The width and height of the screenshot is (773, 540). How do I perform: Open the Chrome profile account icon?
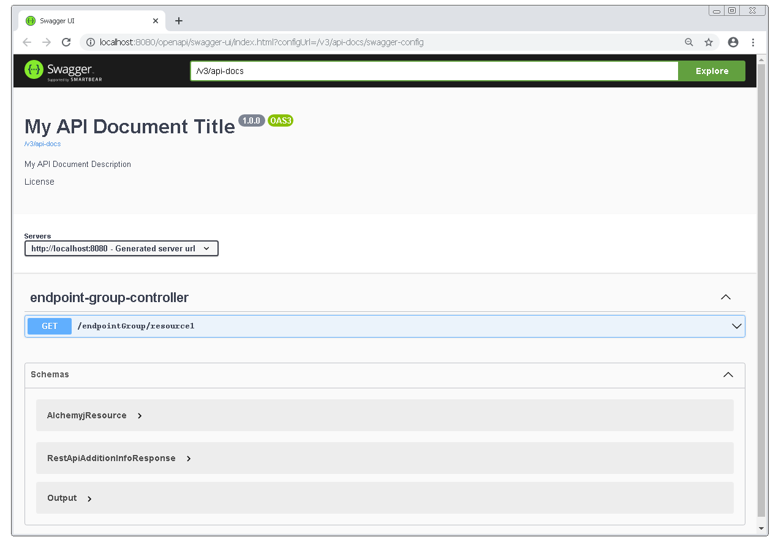pyautogui.click(x=733, y=42)
